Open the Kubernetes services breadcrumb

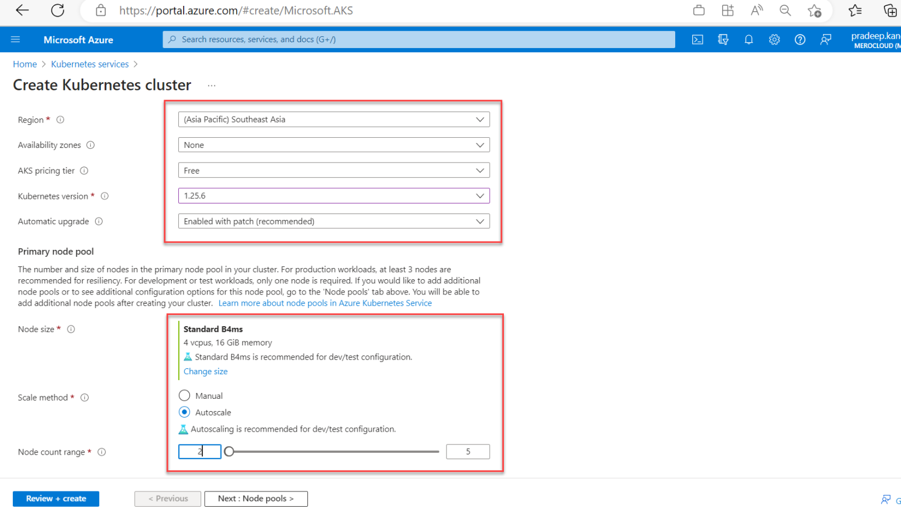89,64
